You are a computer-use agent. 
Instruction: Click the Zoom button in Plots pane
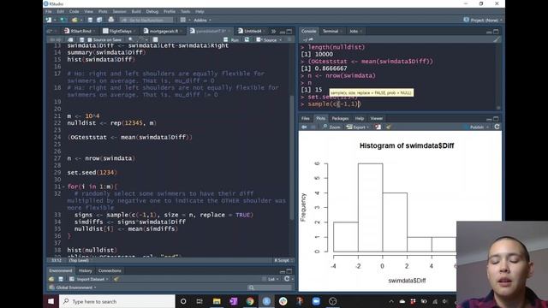331,127
